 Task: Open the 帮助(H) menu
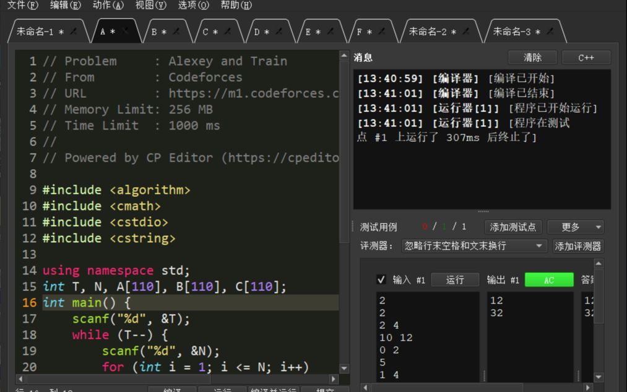click(236, 5)
